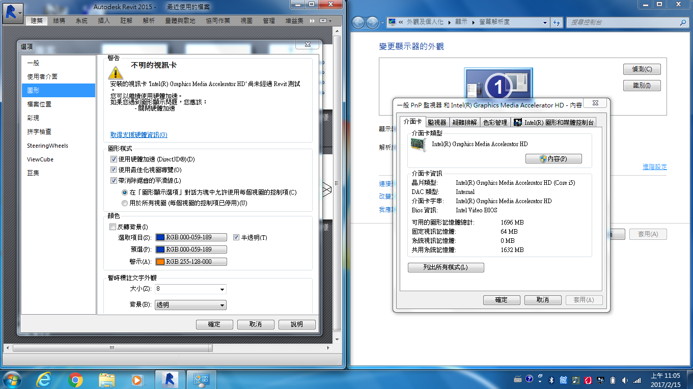Screen dimensions: 693x389
Task: Launch Google Chrome from taskbar
Action: pos(75,380)
